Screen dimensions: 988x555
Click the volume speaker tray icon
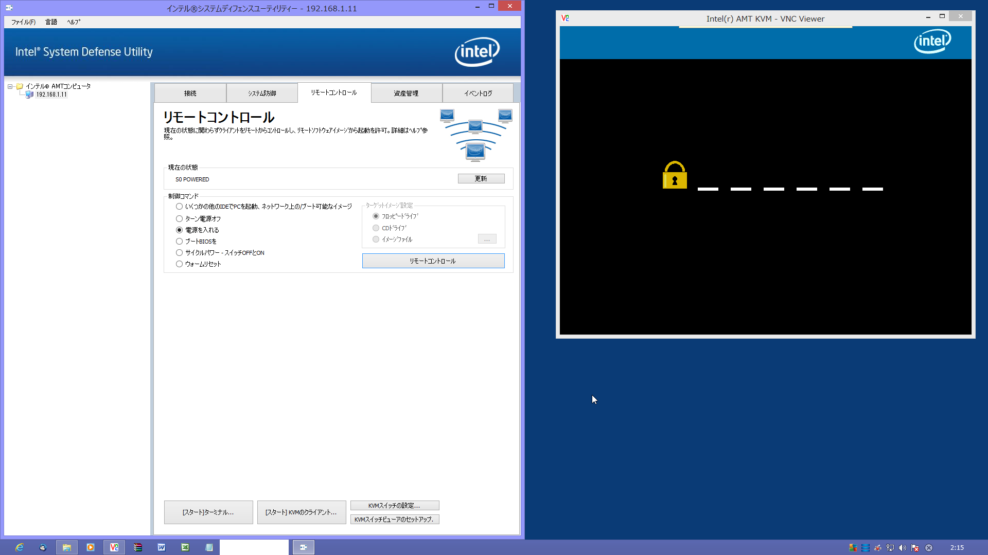[903, 548]
